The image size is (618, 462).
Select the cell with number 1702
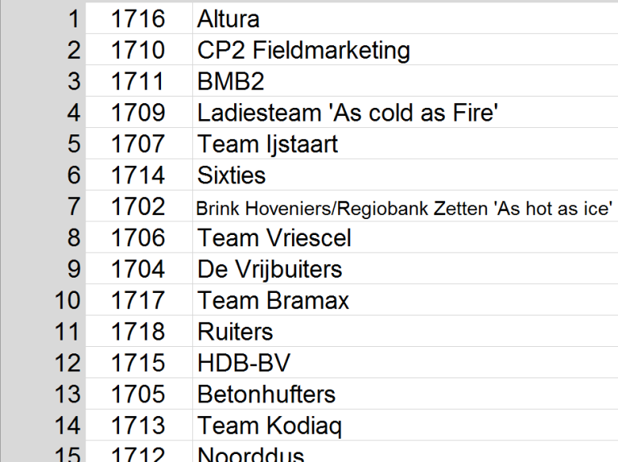[138, 207]
